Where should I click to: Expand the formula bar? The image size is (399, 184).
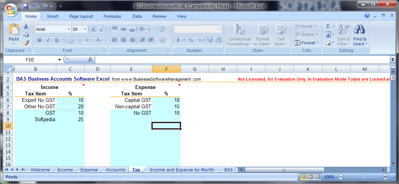(x=393, y=59)
